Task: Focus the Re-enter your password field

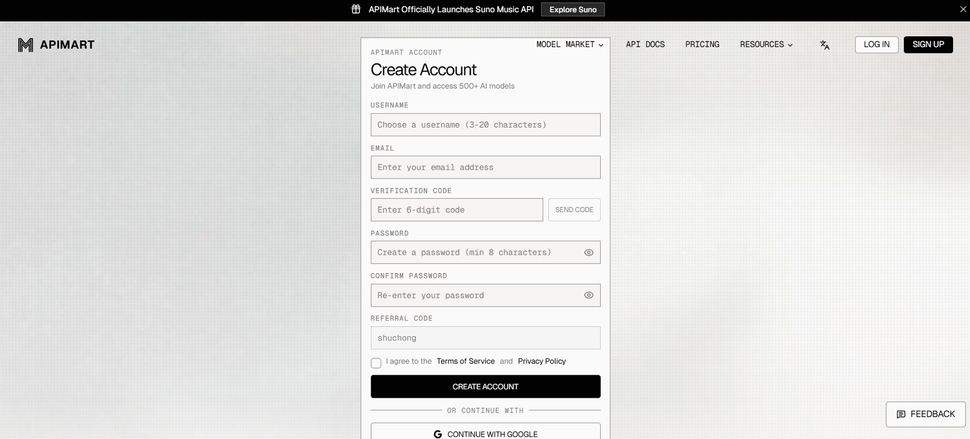Action: pyautogui.click(x=486, y=295)
